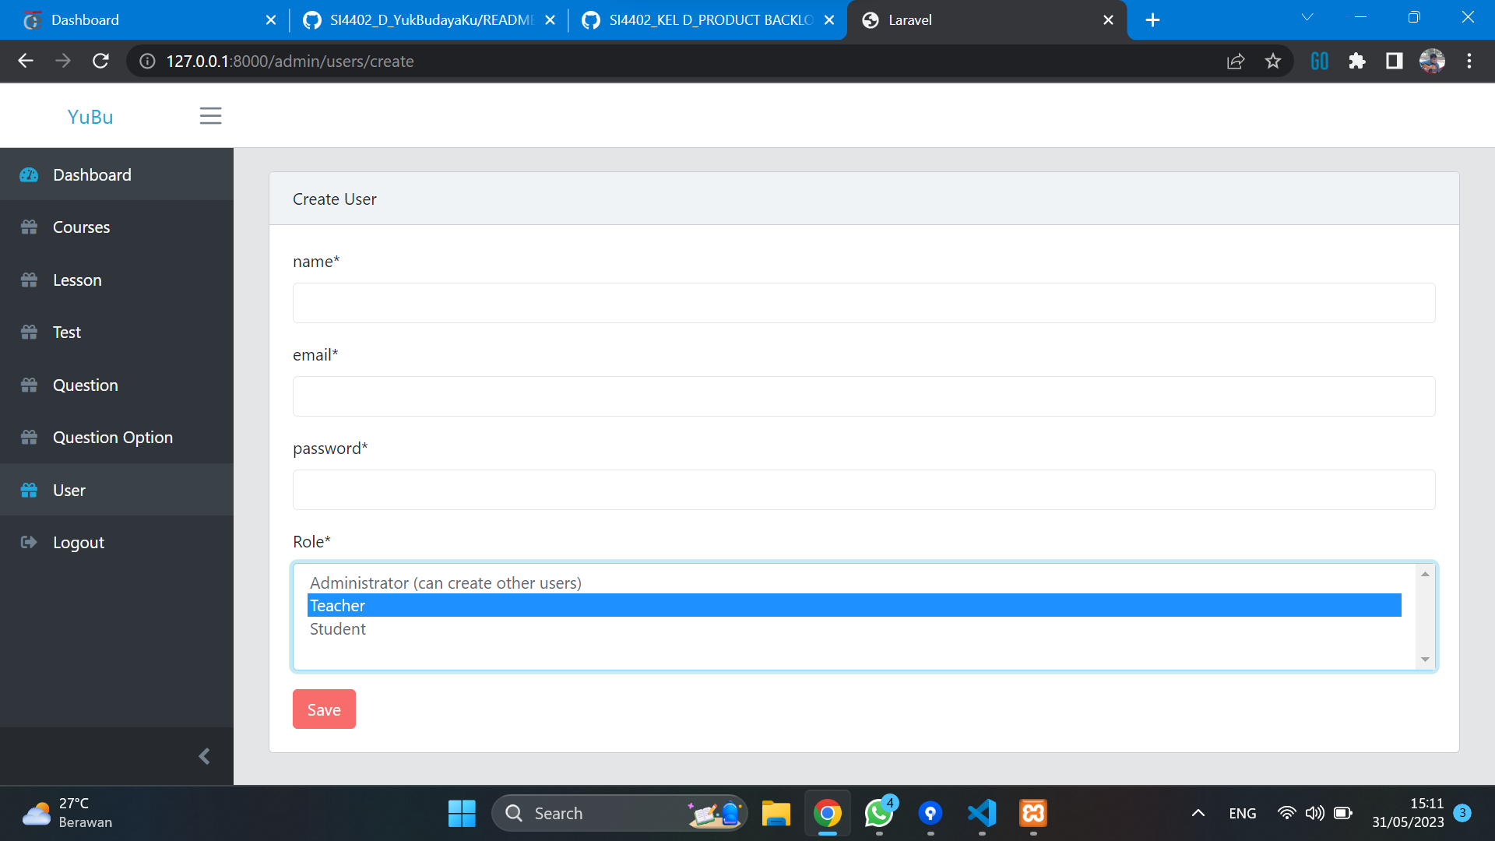This screenshot has height=841, width=1495.
Task: Choose the Student role option
Action: point(338,628)
